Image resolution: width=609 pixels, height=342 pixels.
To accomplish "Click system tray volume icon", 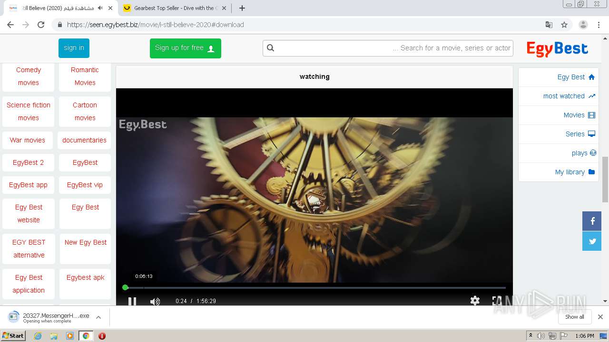I will click(541, 336).
